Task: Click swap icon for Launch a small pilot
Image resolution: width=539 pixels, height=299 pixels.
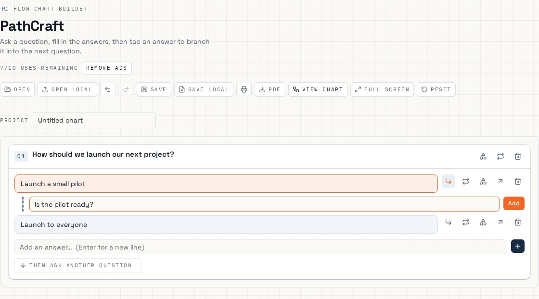Action: point(466,181)
